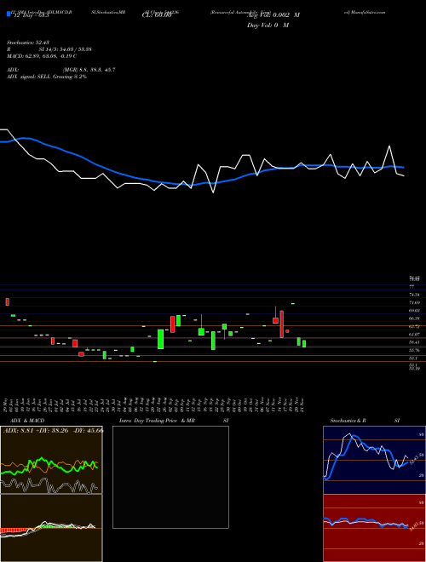The width and height of the screenshot is (426, 562).
Task: Click the 77 price axis label
Action: 412,287
